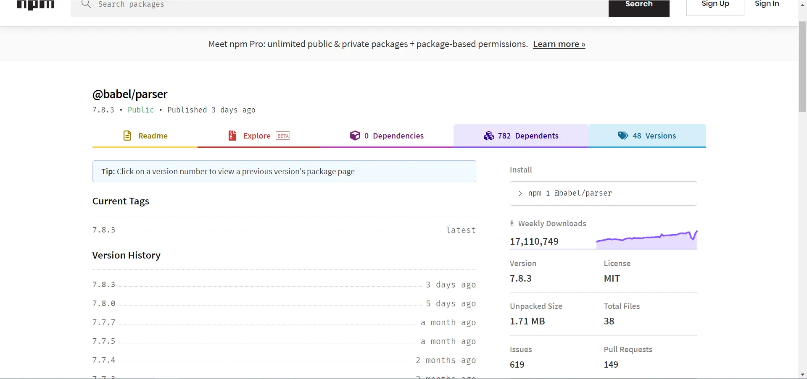Click the Weekly Downloads download icon
The height and width of the screenshot is (379, 807).
point(512,223)
